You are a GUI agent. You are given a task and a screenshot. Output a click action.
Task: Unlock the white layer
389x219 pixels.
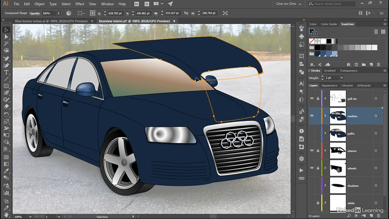point(318,203)
